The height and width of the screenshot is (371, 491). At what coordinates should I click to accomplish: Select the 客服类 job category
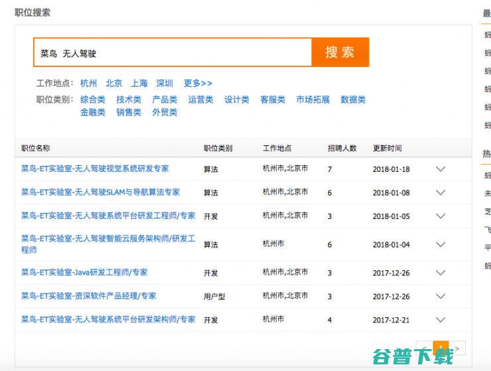pos(273,100)
